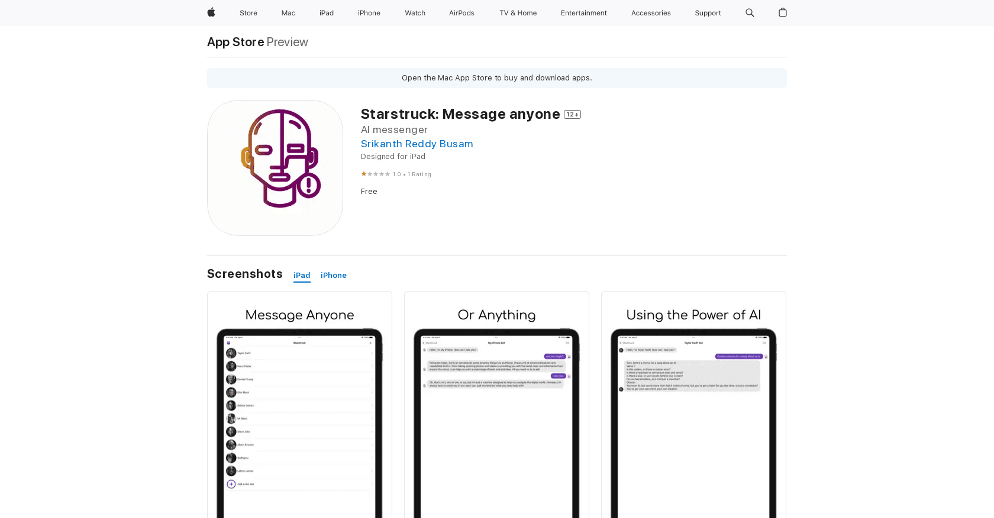994x518 pixels.
Task: Click the Mac App Store banner message
Action: pyautogui.click(x=497, y=78)
